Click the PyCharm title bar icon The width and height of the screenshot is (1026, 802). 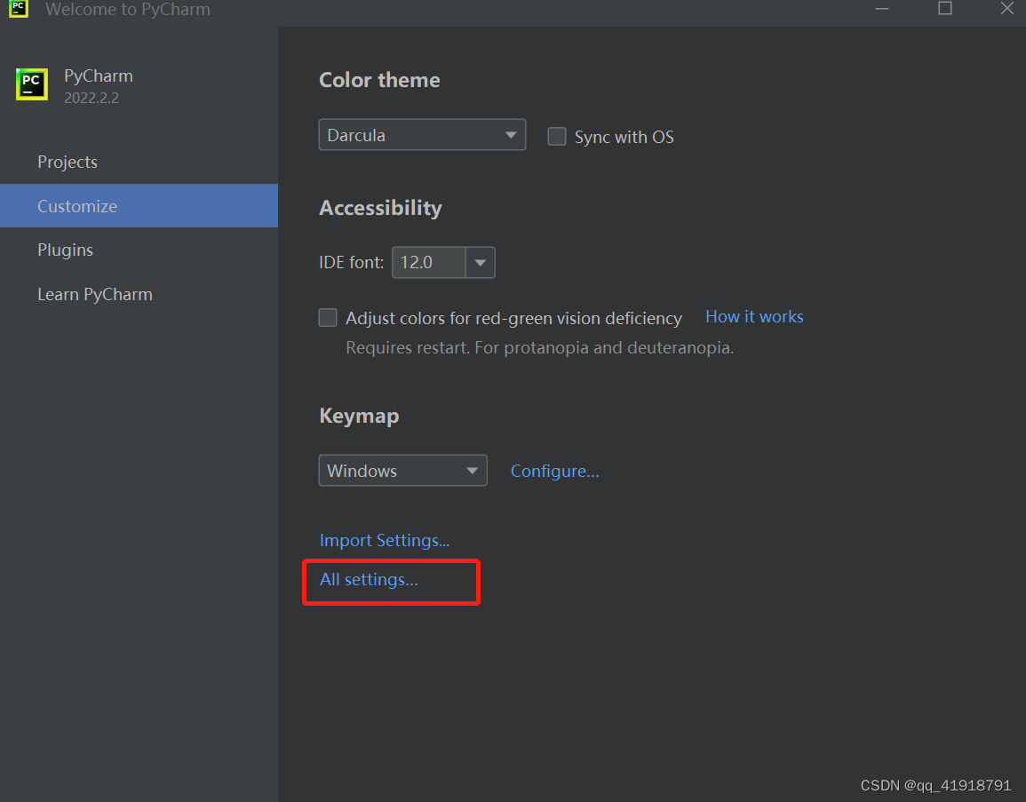pos(19,9)
